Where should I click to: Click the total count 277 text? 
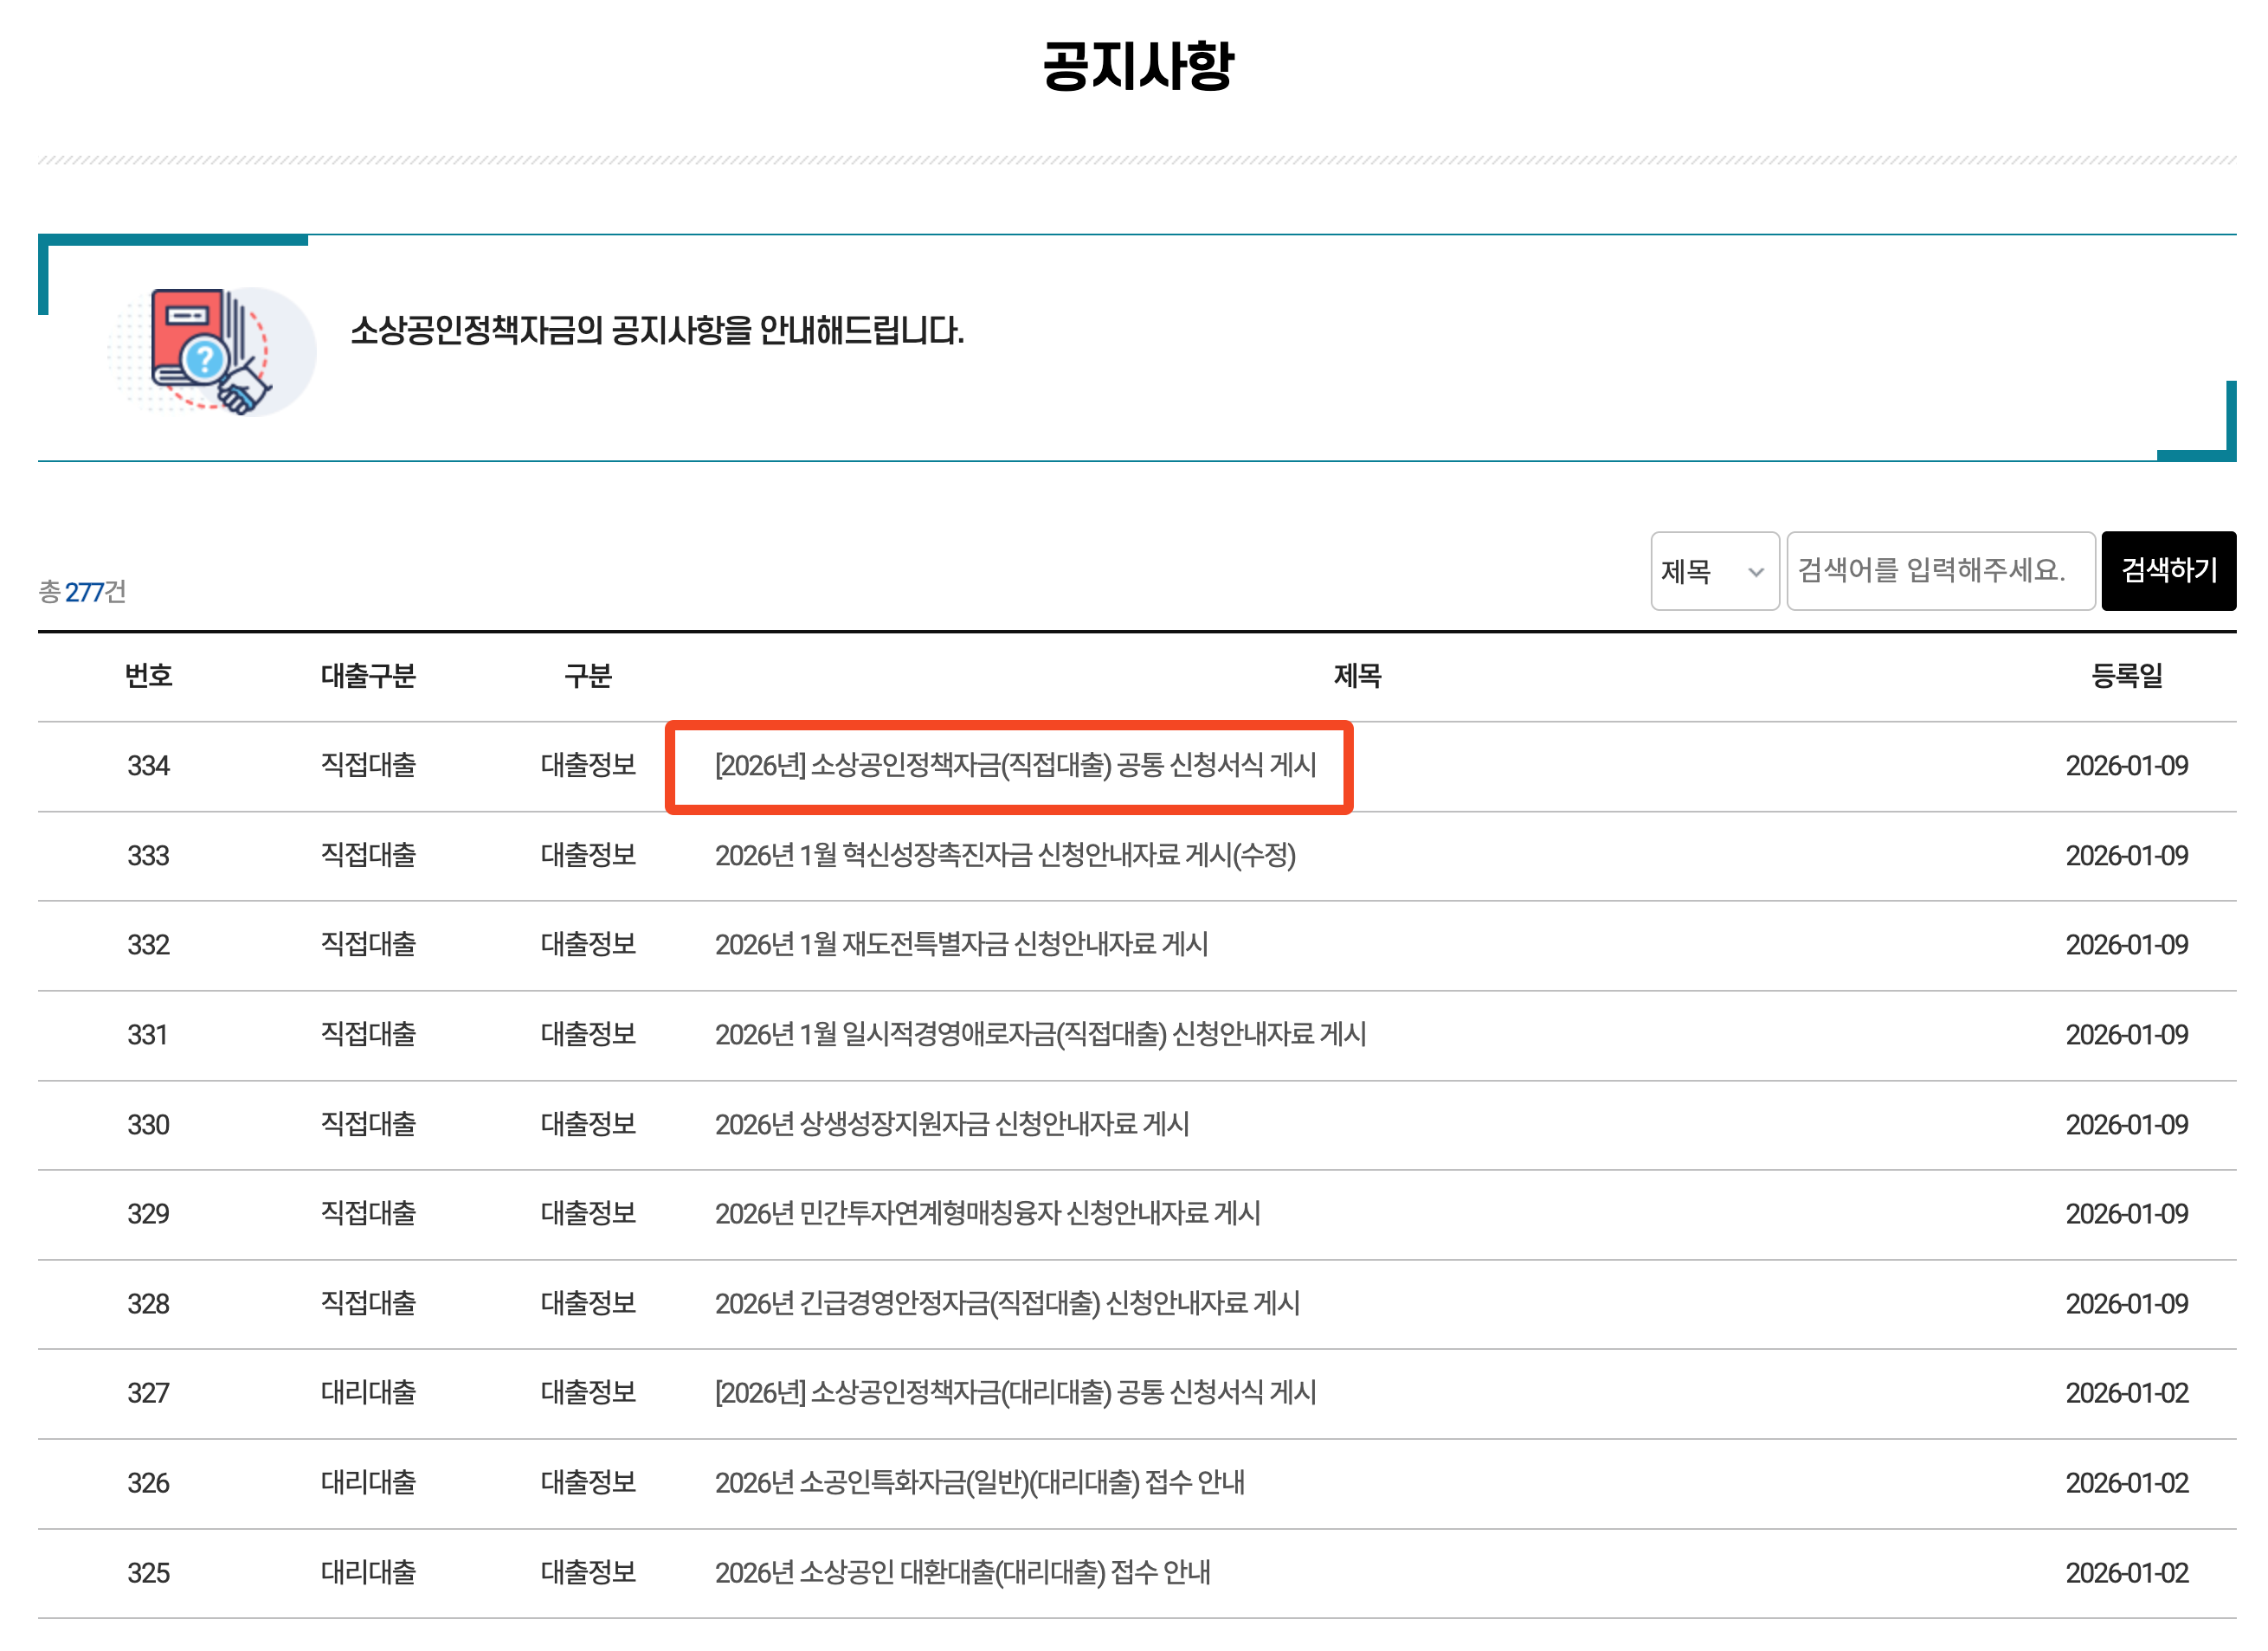(x=83, y=592)
